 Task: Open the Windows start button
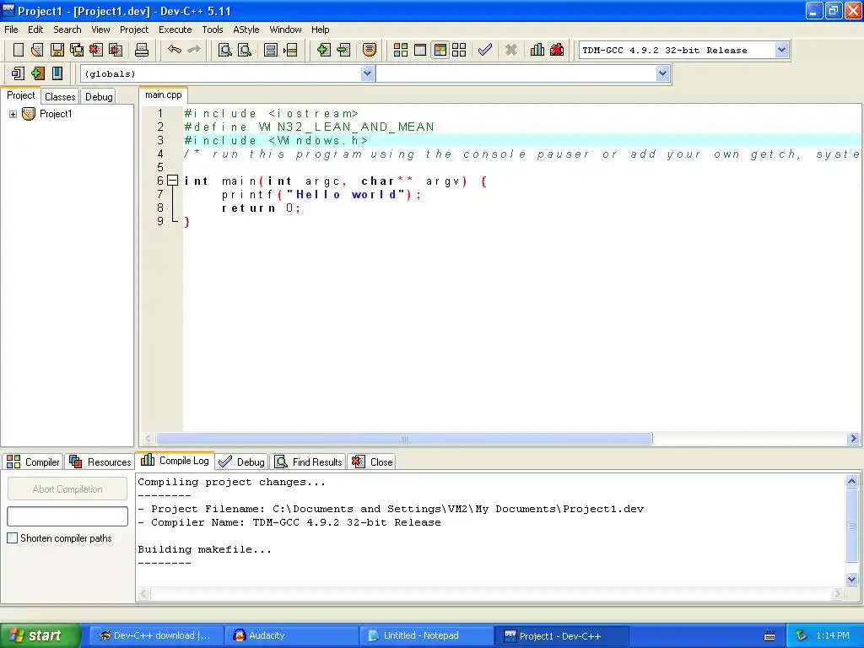pos(40,635)
